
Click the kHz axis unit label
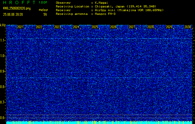click(3, 25)
